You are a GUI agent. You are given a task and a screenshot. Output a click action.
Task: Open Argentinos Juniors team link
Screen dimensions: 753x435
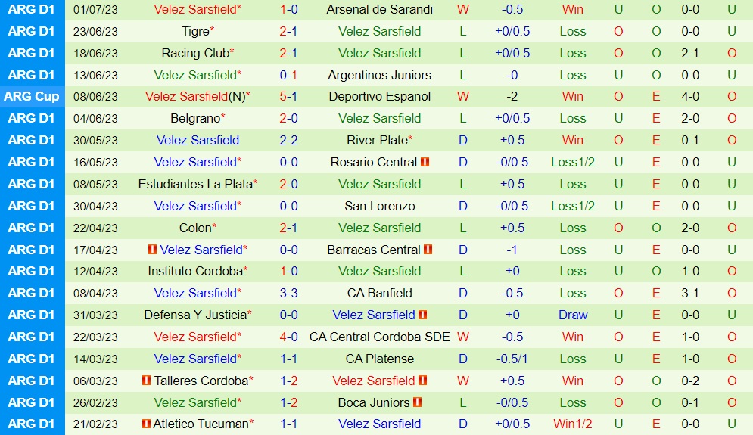tap(379, 75)
